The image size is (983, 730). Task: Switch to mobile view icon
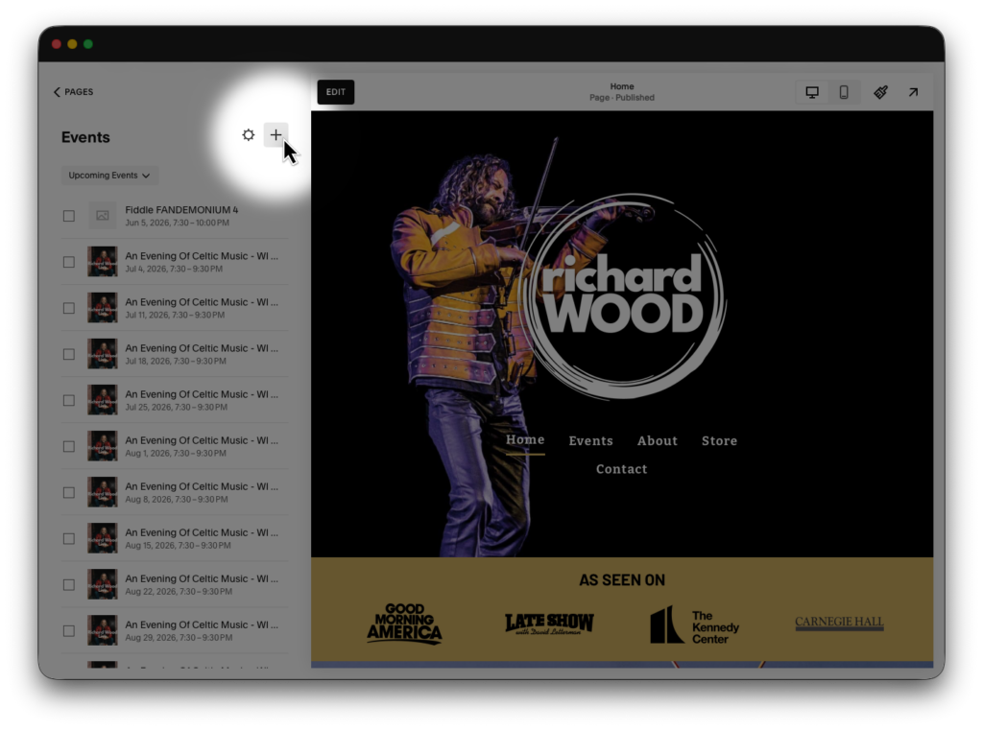pos(844,92)
